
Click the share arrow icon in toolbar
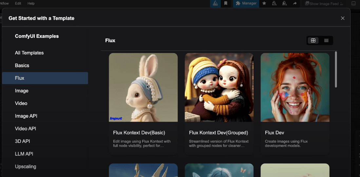(x=295, y=4)
